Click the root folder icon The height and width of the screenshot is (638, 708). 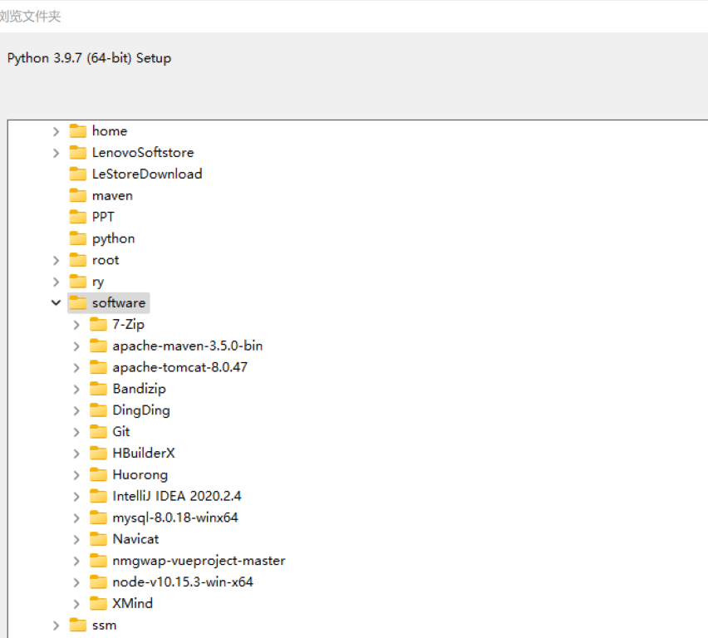coord(77,260)
